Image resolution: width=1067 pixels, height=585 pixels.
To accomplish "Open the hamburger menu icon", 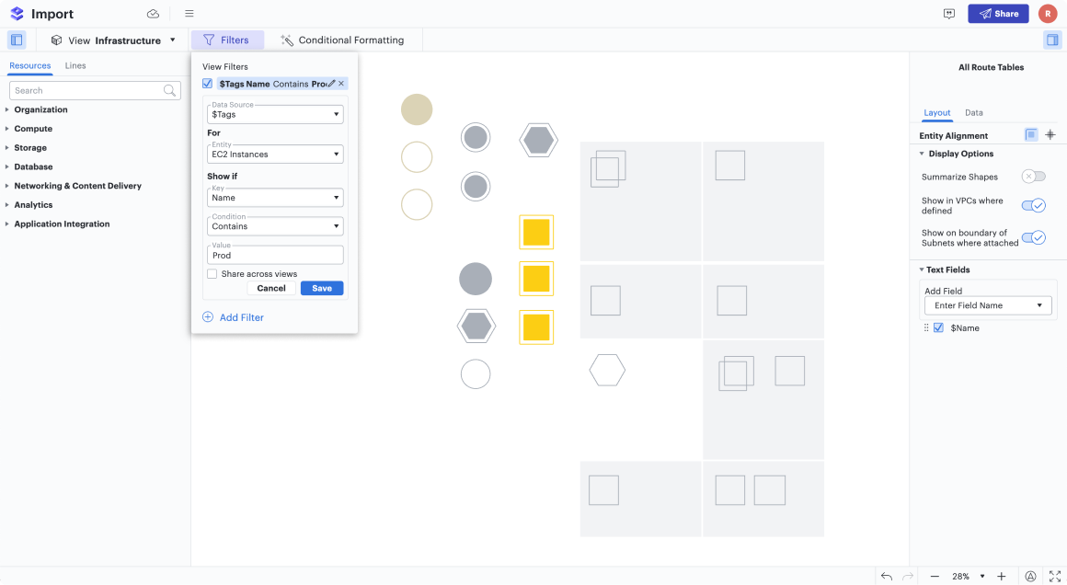I will click(189, 14).
